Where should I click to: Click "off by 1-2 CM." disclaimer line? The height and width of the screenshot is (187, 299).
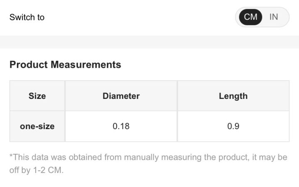[x=36, y=170]
